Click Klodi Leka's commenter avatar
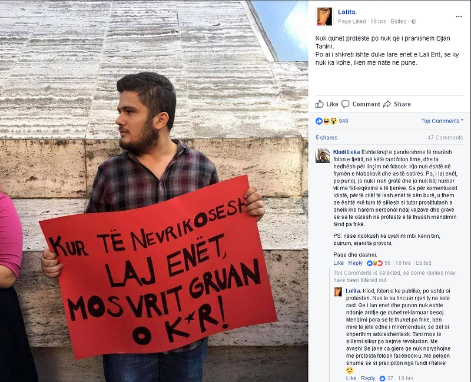The width and height of the screenshot is (471, 382). coord(323,155)
